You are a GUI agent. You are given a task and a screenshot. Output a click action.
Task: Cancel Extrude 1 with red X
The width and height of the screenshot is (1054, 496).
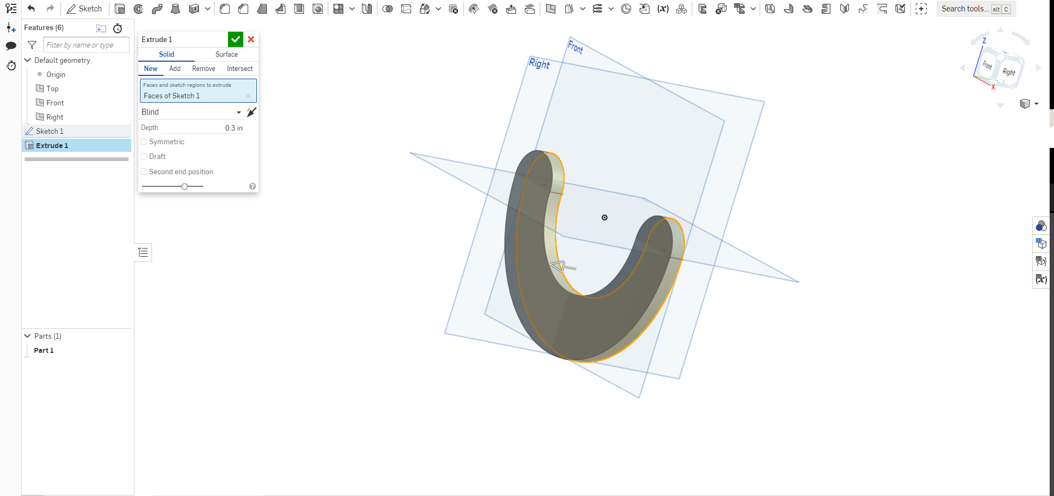(251, 39)
